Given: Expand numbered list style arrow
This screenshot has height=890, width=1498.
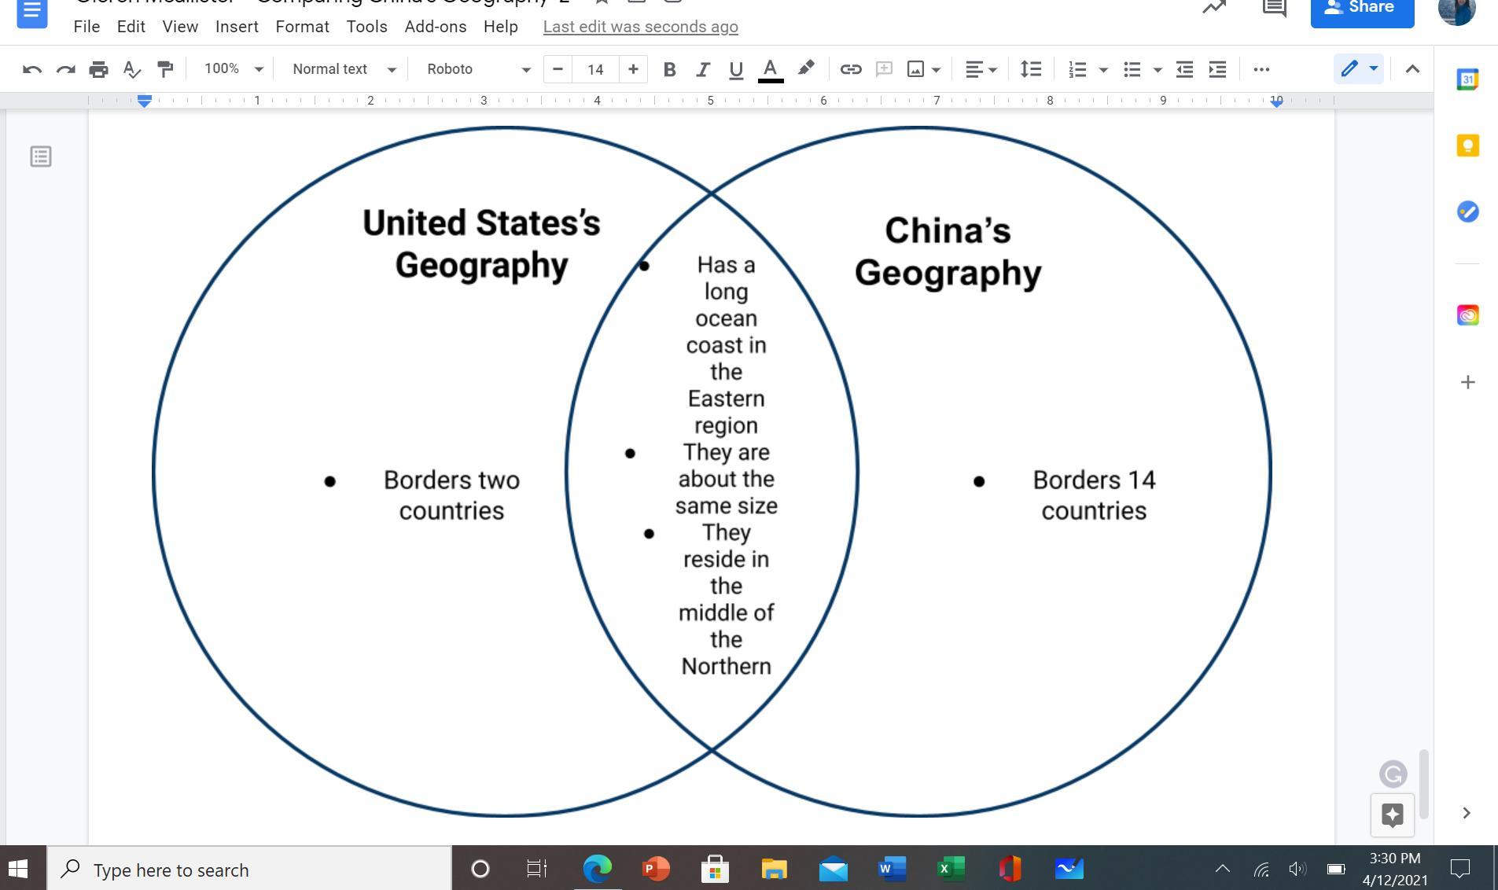Looking at the screenshot, I should click(1103, 69).
